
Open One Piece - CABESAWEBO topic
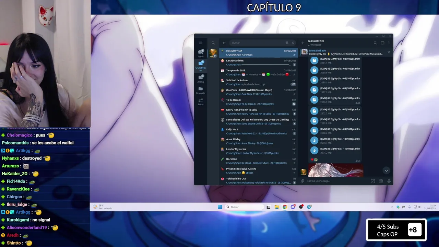pos(259,92)
